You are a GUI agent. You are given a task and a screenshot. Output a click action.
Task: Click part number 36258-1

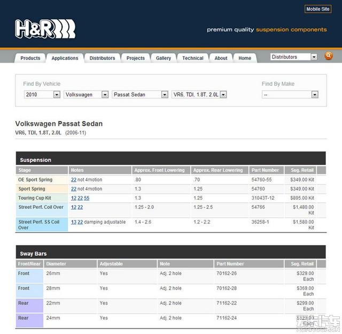point(260,222)
